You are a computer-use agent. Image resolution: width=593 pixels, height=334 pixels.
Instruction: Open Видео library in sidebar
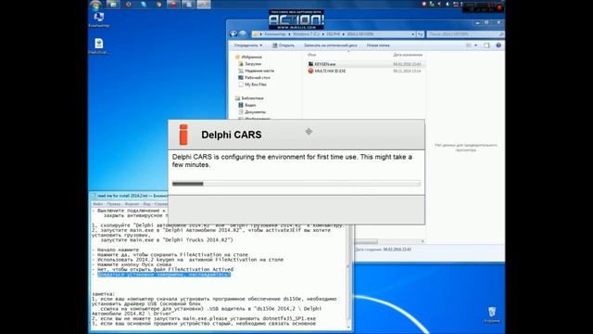(247, 105)
